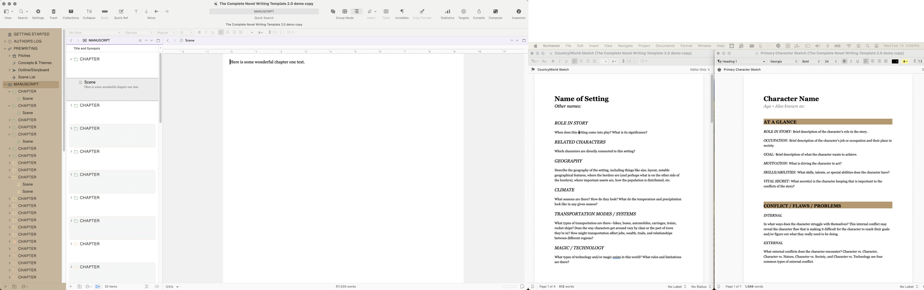Open the yellow highlight color swatch
The image size is (924, 290).
tap(905, 62)
